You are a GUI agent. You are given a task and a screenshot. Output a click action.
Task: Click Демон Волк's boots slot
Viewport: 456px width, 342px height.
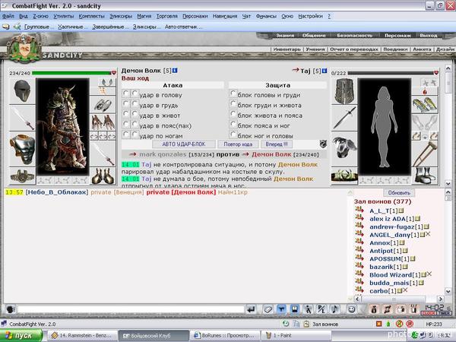click(x=103, y=176)
